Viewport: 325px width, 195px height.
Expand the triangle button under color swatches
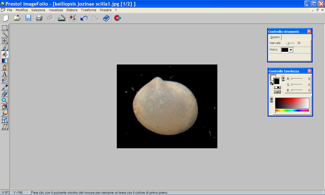277,92
